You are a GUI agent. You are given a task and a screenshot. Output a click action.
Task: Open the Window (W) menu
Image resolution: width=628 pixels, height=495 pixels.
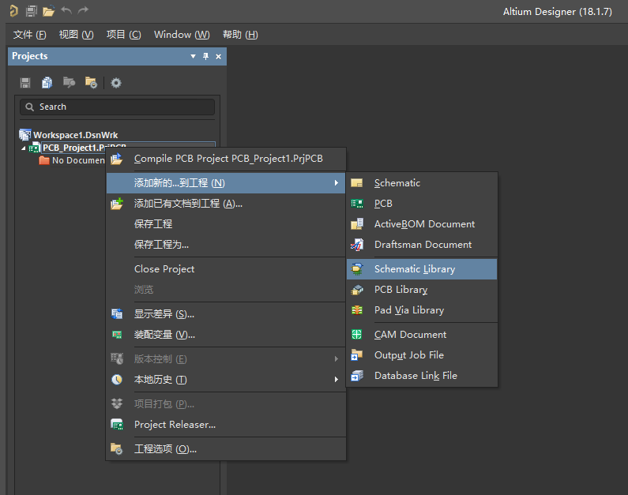tap(182, 35)
